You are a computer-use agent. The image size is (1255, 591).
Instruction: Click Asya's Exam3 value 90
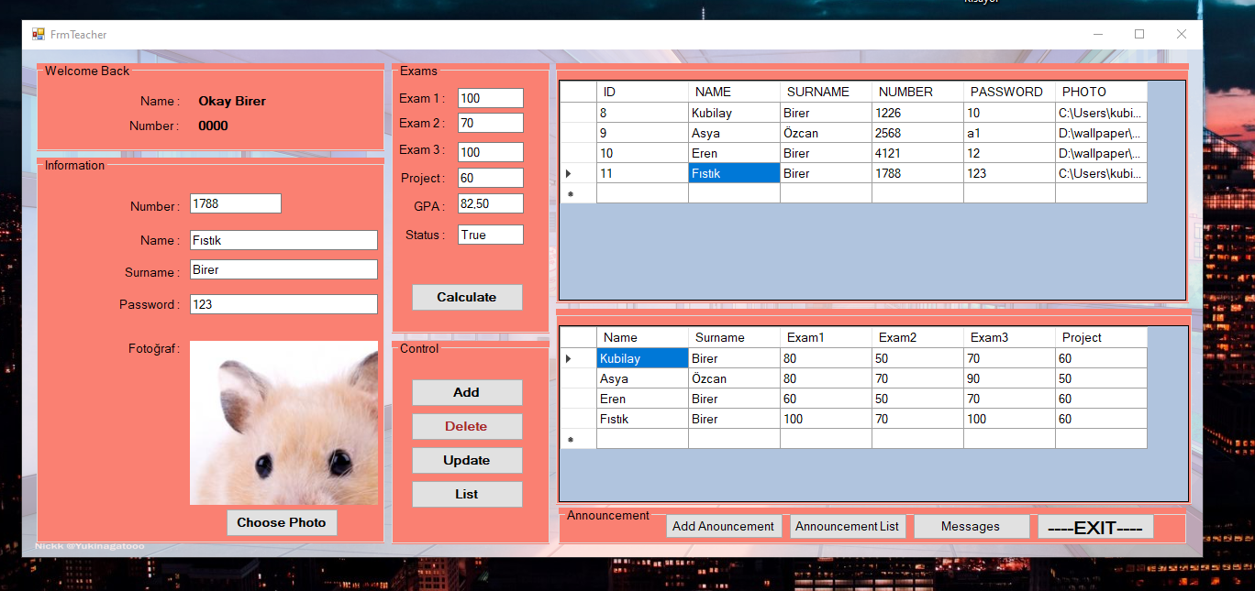coord(1009,378)
